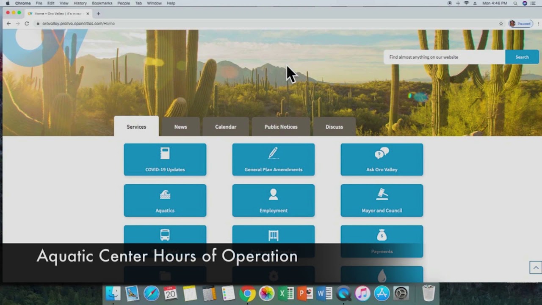Open the Payments tile
Screen dimensions: 542x305
[382, 241]
